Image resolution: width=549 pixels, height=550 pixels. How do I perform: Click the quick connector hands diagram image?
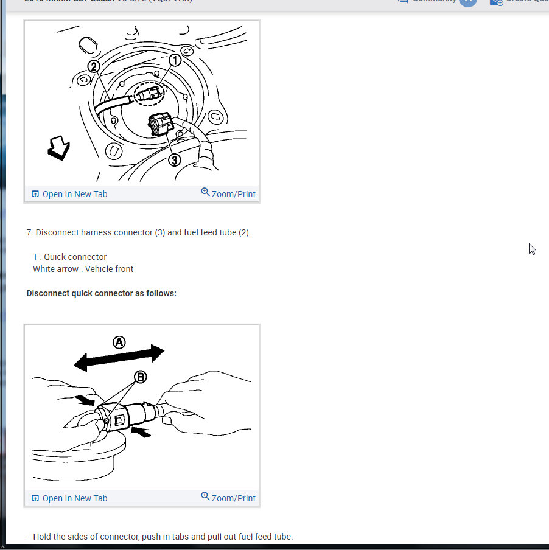click(142, 408)
